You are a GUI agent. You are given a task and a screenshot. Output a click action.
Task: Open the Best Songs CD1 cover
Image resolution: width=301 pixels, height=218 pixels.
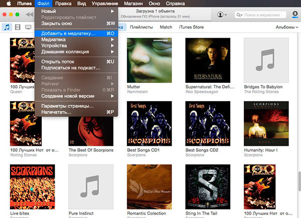149,123
